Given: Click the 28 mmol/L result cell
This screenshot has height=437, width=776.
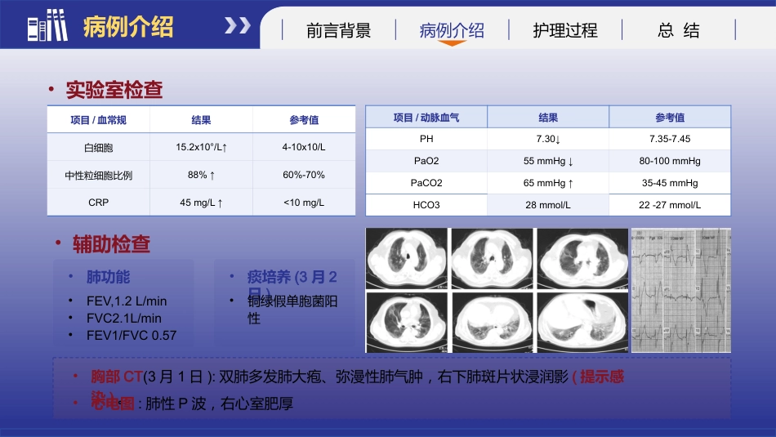Looking at the screenshot, I should (548, 205).
